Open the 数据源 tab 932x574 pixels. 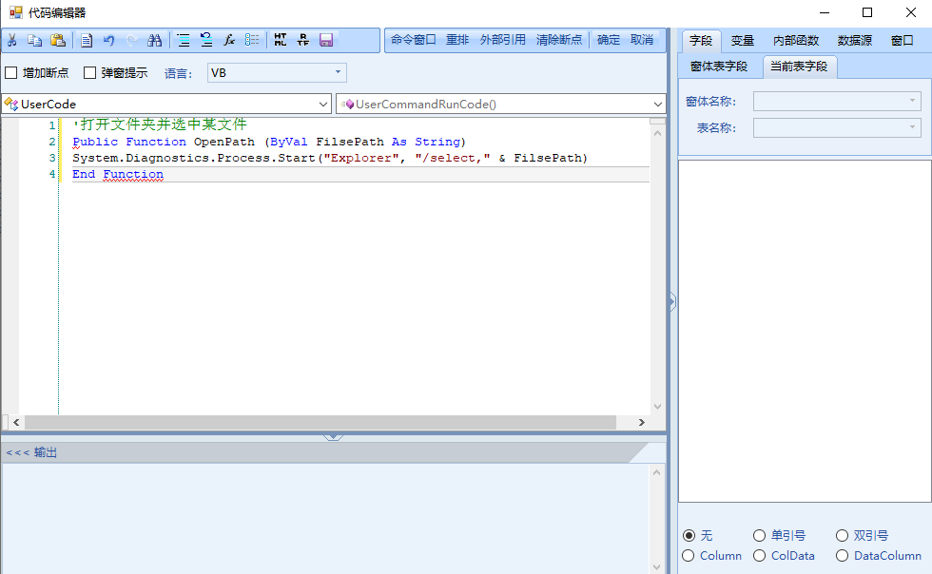pyautogui.click(x=855, y=41)
